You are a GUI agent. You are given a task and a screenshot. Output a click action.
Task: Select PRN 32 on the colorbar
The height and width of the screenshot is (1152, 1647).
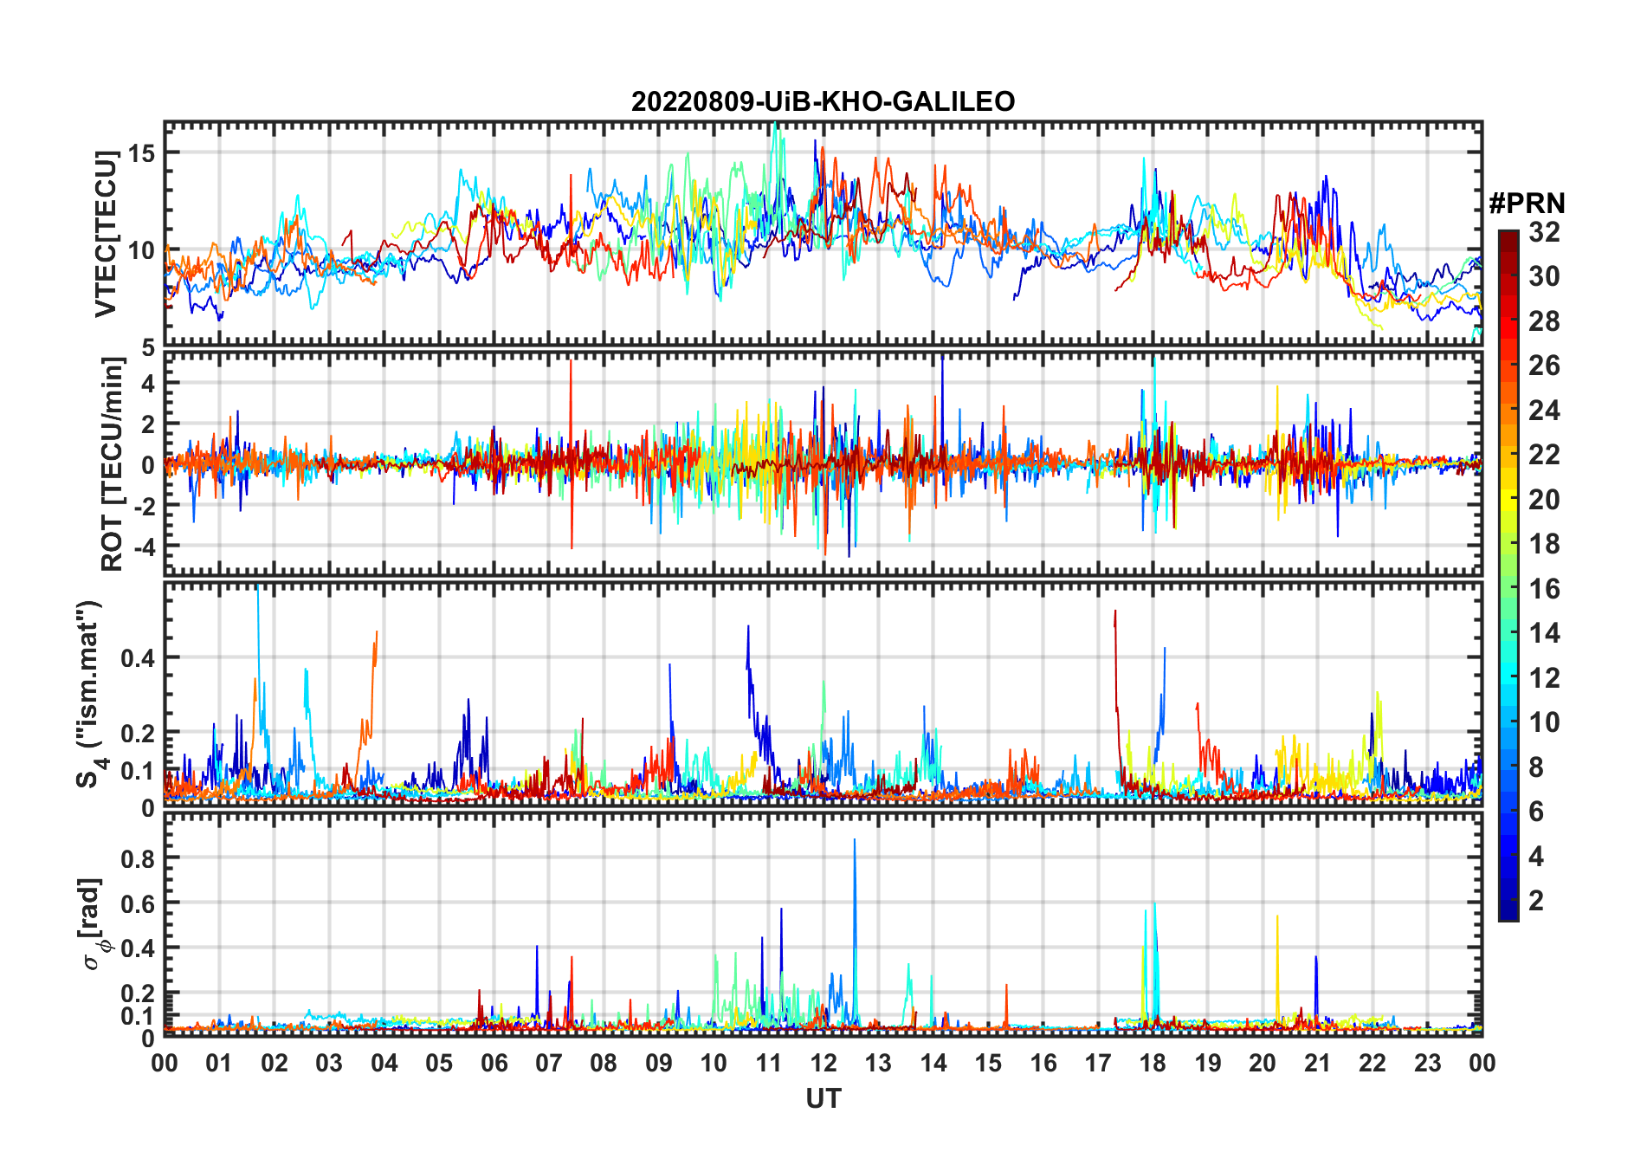(x=1544, y=232)
